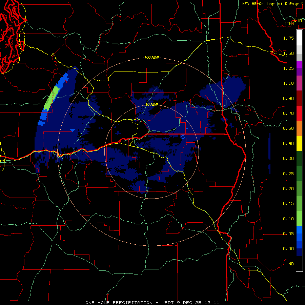Select the 1.25 legend value

click(288, 68)
